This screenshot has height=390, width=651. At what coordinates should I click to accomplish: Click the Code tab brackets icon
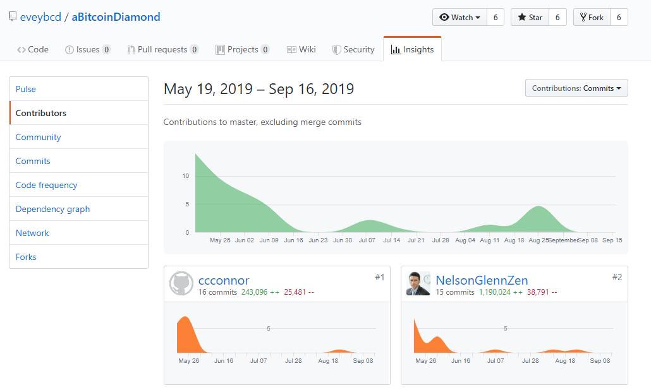pos(21,50)
